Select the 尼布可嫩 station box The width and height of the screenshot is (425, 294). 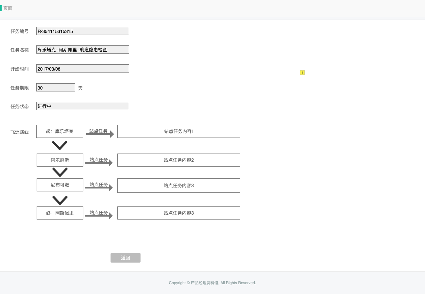[x=60, y=185]
